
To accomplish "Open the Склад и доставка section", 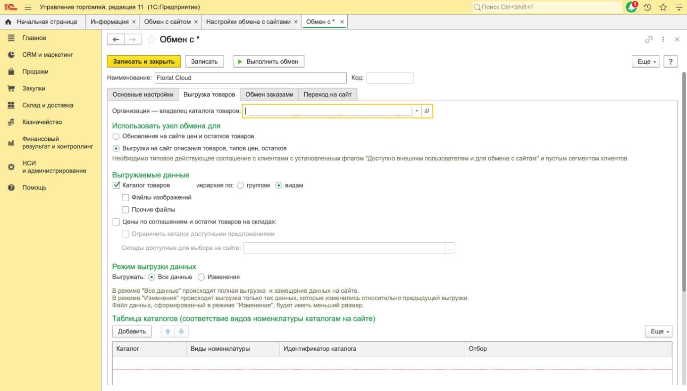I will [48, 105].
